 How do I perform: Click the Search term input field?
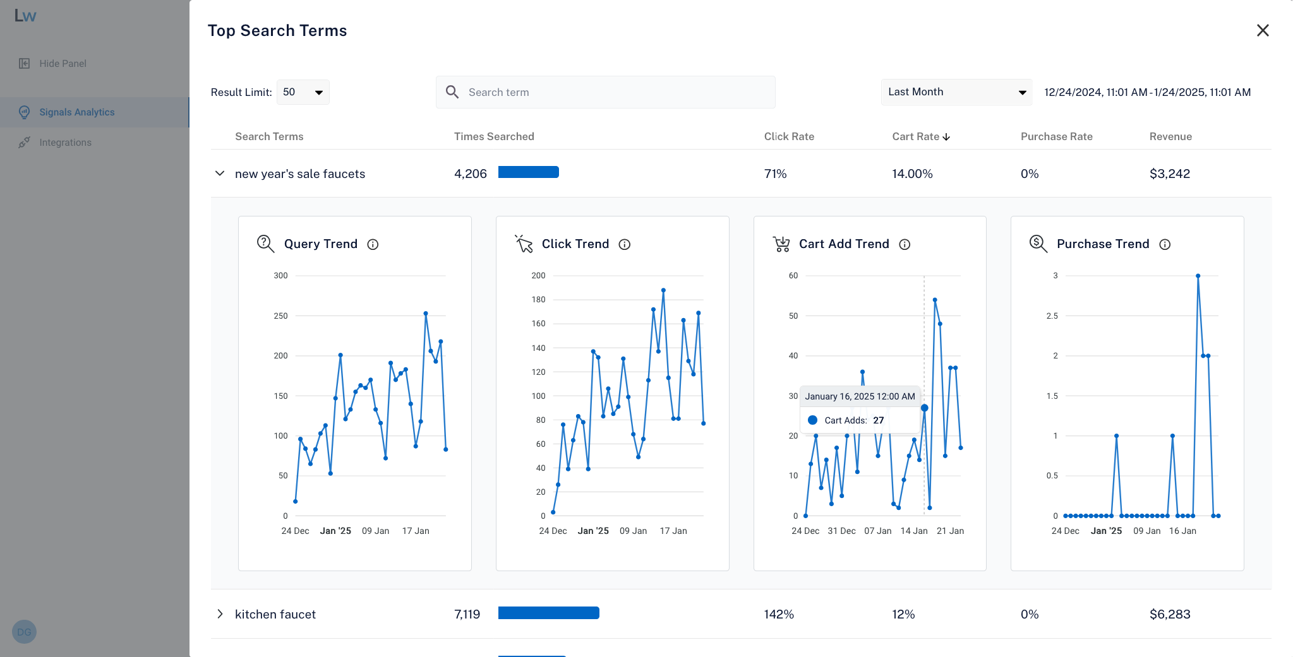click(605, 92)
